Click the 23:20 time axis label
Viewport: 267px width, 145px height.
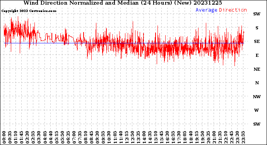237,137
